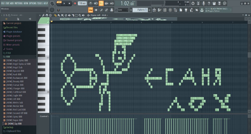The image size is (251, 134).
Task: Select the Paint brush tool in piano roll
Action: 59,15
